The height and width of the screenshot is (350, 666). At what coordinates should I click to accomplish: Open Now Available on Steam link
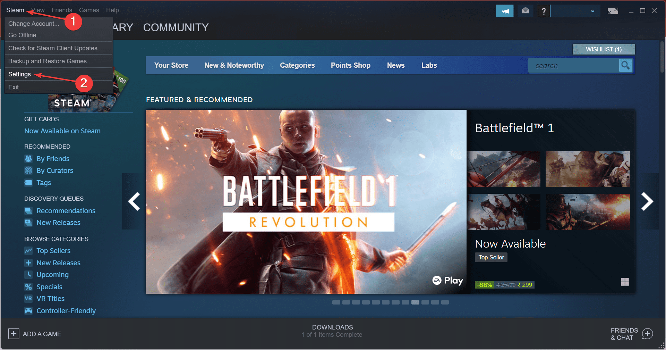(x=62, y=131)
